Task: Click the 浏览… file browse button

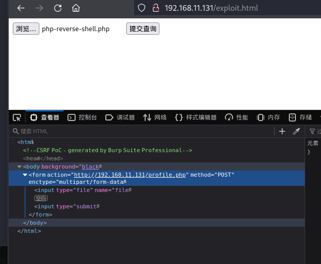Action: tap(26, 29)
